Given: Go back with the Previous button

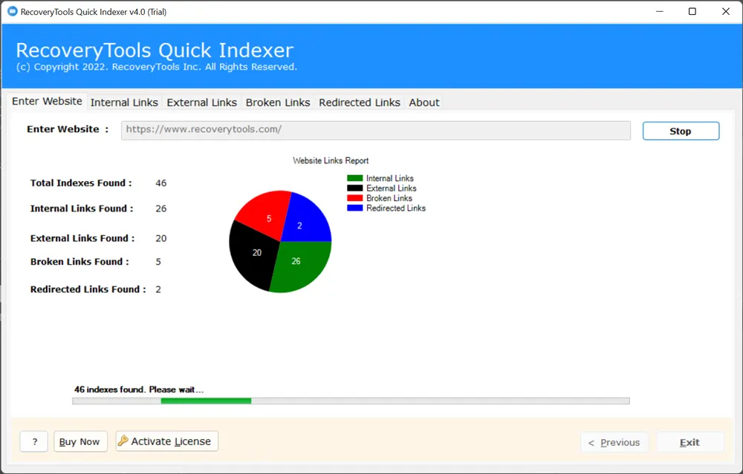Looking at the screenshot, I should (x=614, y=442).
